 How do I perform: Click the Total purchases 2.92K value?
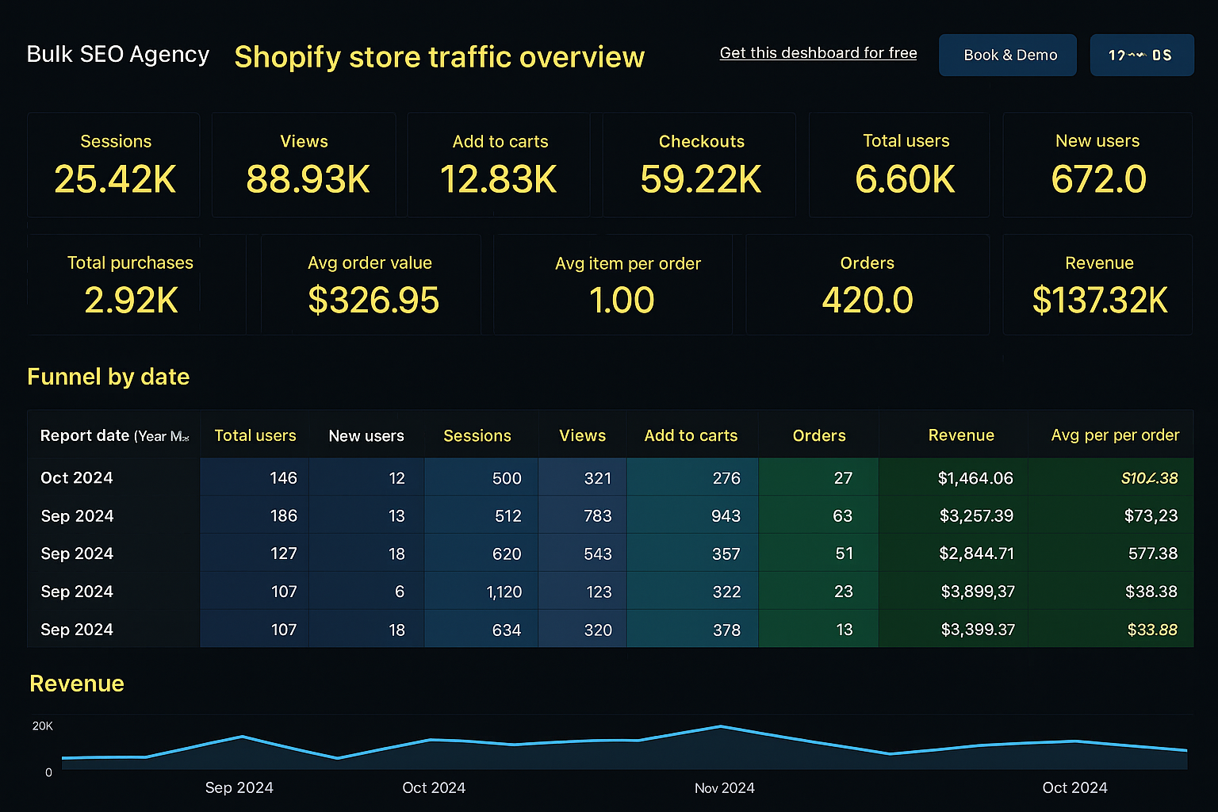tap(131, 300)
